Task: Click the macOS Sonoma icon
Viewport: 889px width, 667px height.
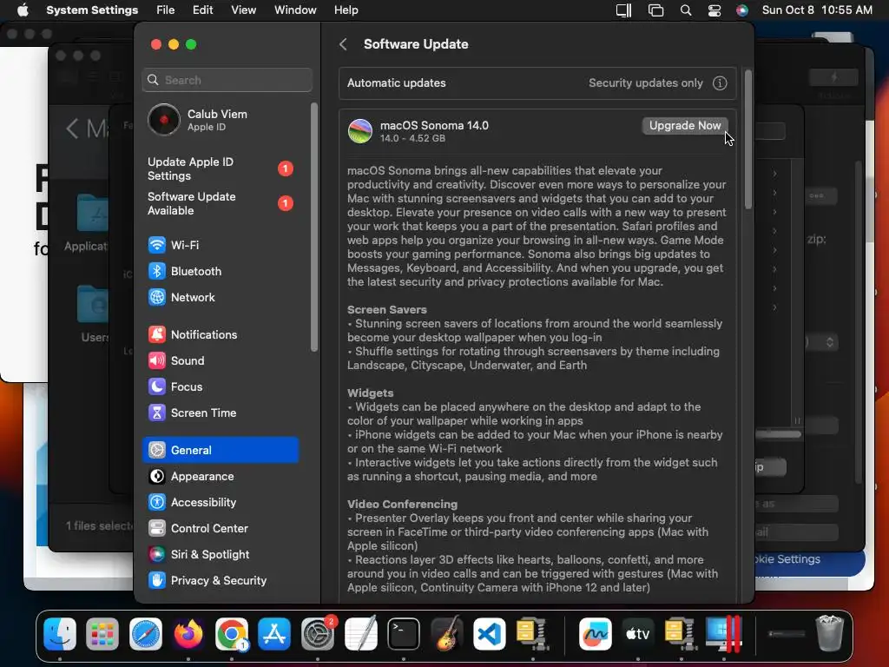Action: [360, 131]
